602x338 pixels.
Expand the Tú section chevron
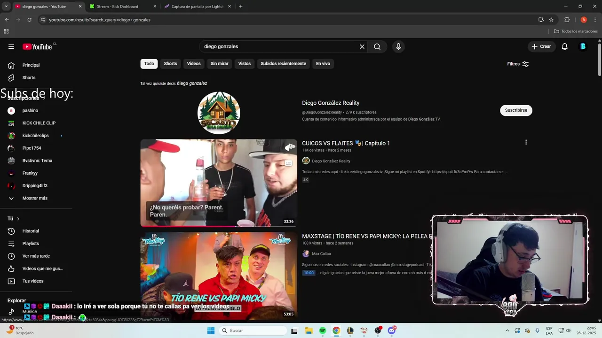click(18, 219)
